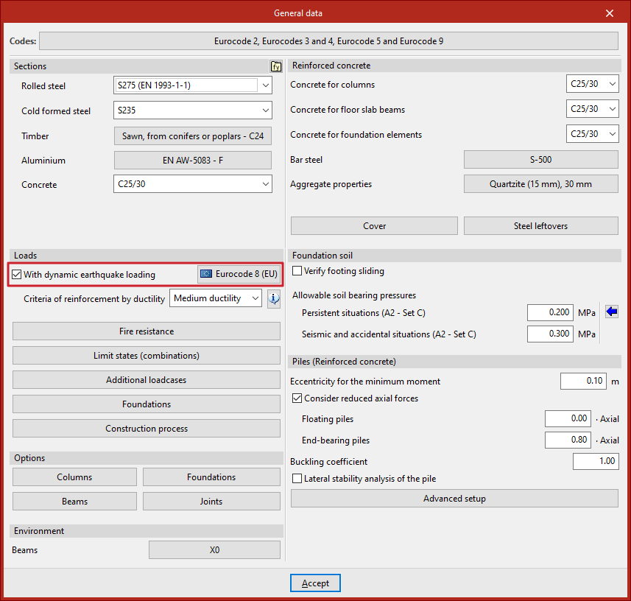The width and height of the screenshot is (631, 601).
Task: Enable Lateral stability analysis of the pile
Action: [x=297, y=478]
